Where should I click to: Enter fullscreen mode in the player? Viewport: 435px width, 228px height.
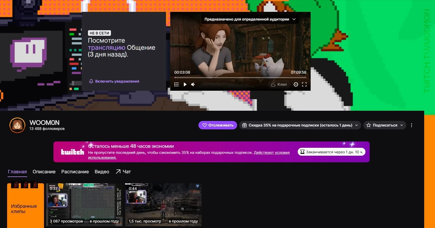tap(304, 84)
